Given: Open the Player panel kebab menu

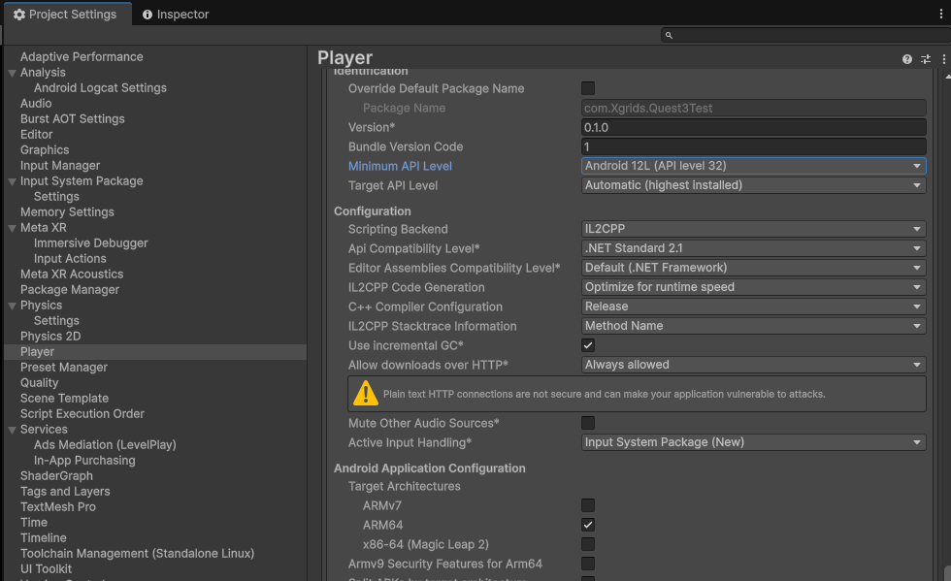Looking at the screenshot, I should [943, 59].
